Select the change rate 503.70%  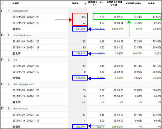click(x=81, y=29)
